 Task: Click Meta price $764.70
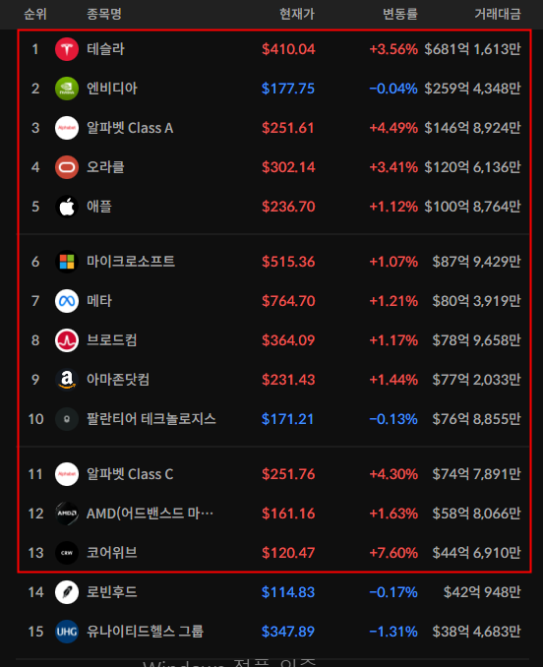click(x=288, y=301)
